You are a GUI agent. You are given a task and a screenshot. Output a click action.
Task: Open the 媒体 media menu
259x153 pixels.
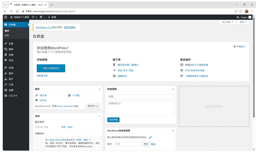(x=16, y=49)
